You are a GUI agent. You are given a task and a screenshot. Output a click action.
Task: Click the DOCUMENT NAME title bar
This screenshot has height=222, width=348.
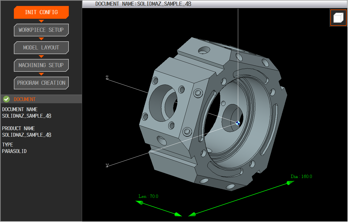pos(143,4)
